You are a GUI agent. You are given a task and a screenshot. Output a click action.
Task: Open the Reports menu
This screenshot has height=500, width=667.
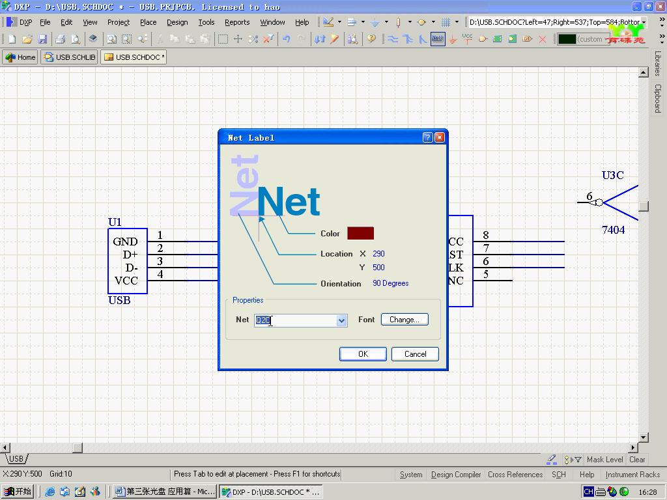pos(237,22)
